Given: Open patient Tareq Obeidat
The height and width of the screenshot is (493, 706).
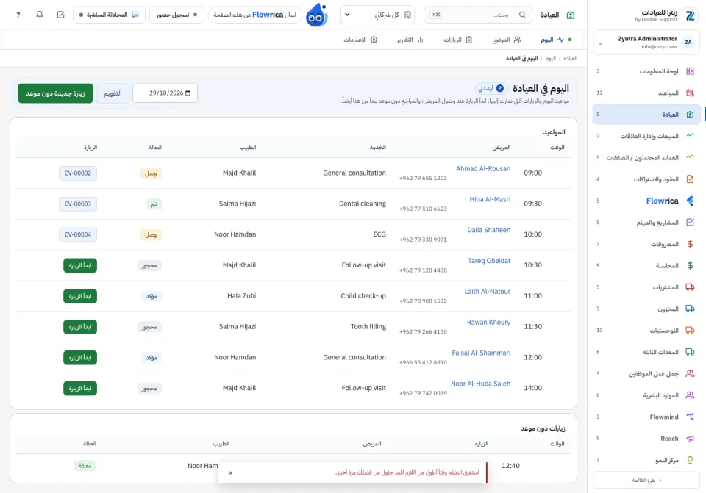Looking at the screenshot, I should 489,260.
